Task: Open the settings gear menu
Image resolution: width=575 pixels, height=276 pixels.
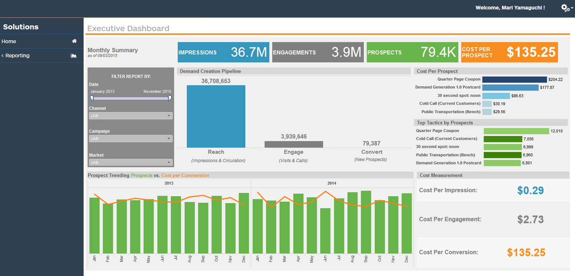Action: click(x=565, y=8)
